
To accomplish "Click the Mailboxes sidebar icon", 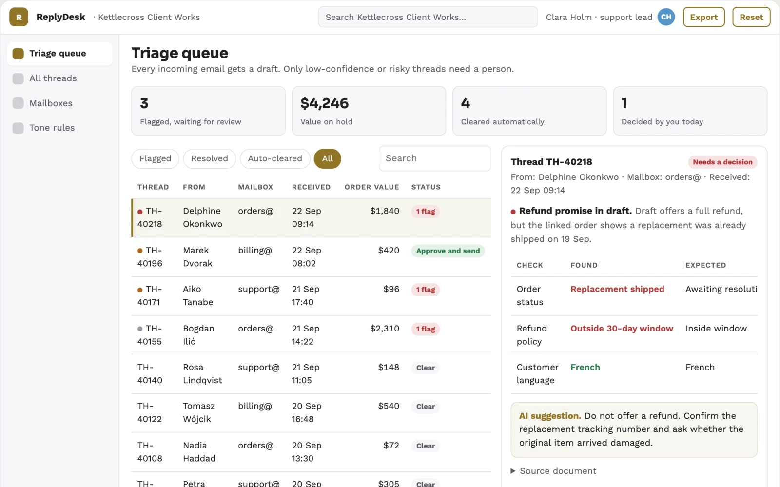I will 18,103.
